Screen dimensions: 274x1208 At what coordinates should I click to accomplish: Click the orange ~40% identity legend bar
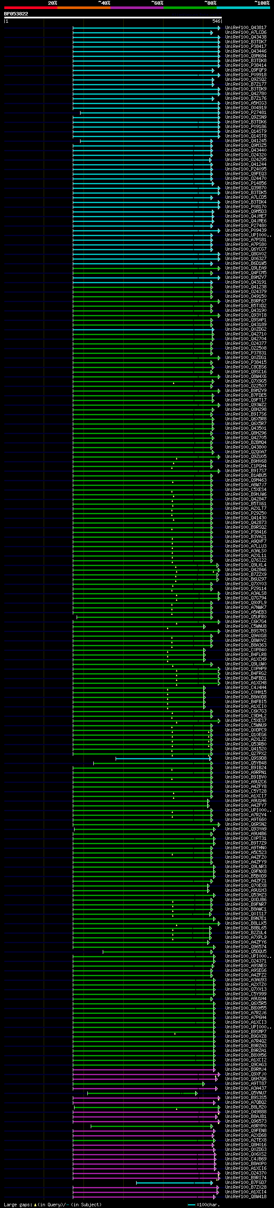coord(84,8)
